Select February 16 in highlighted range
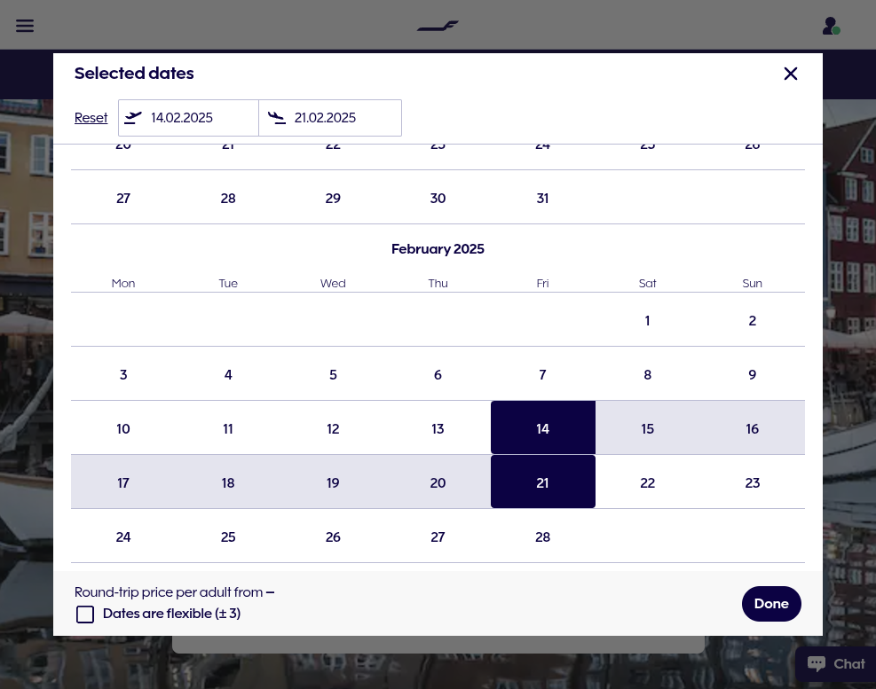This screenshot has height=689, width=876. 753,429
